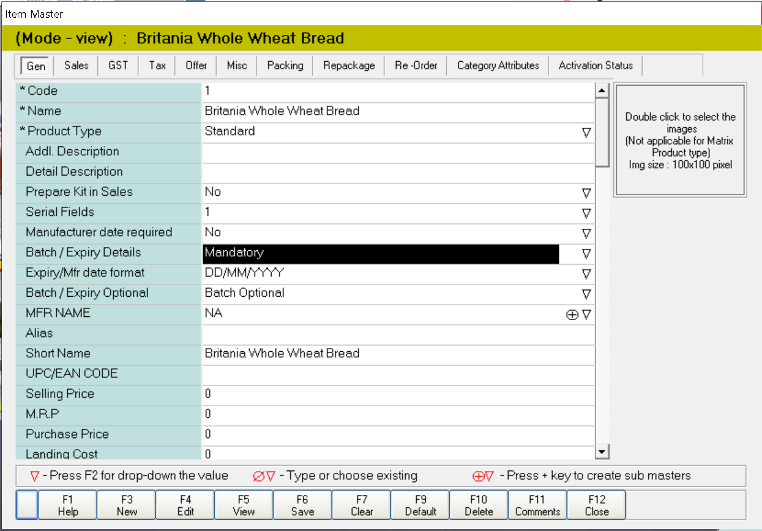Viewport: 762px width, 531px height.
Task: Expand the Prepare Kit in Sales dropdown
Action: point(586,193)
